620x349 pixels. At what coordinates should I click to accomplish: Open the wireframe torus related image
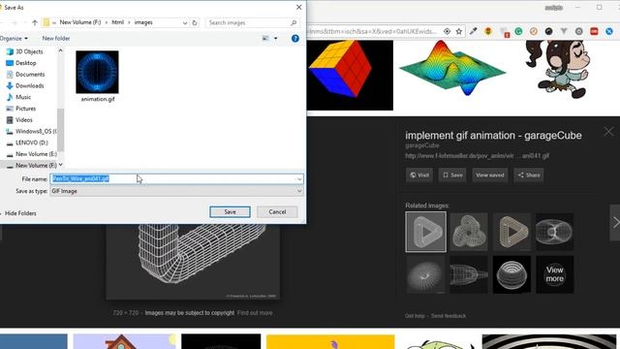(x=554, y=232)
